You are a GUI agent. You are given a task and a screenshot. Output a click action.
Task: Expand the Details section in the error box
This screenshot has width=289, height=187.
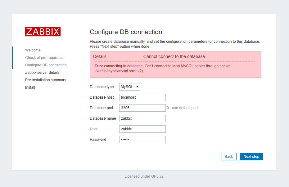point(99,56)
